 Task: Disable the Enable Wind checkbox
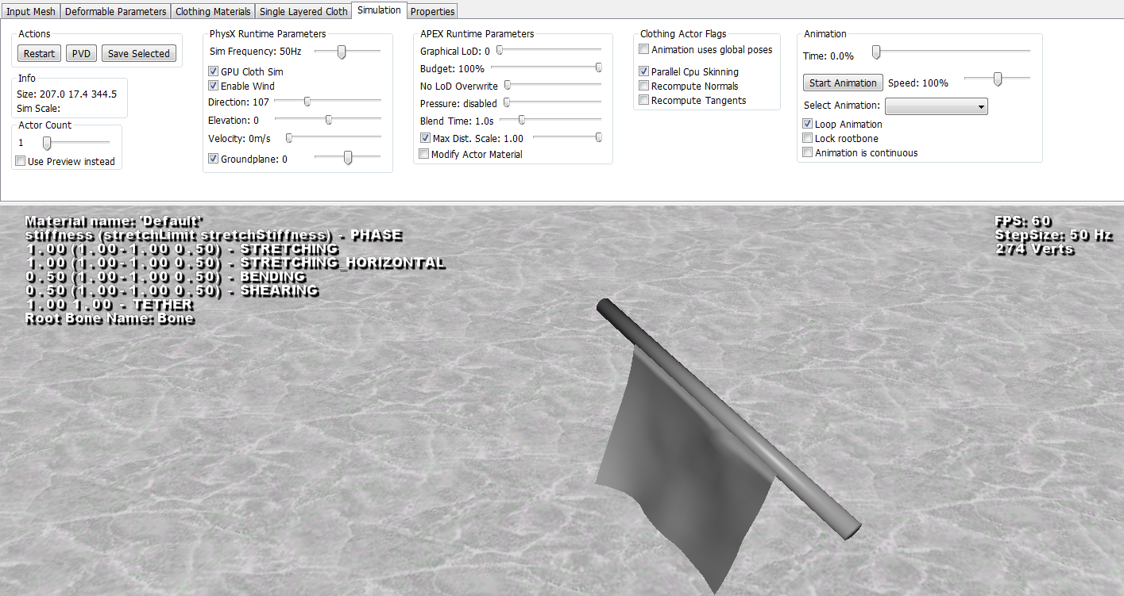pos(213,86)
